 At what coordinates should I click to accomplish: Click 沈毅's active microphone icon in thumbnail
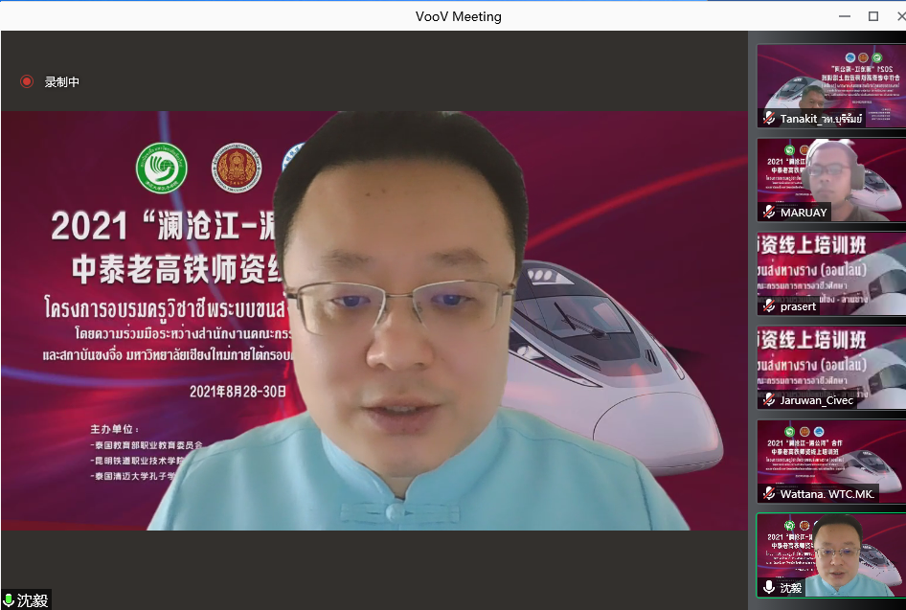(768, 587)
